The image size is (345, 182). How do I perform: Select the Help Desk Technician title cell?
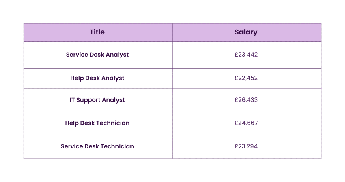97,123
